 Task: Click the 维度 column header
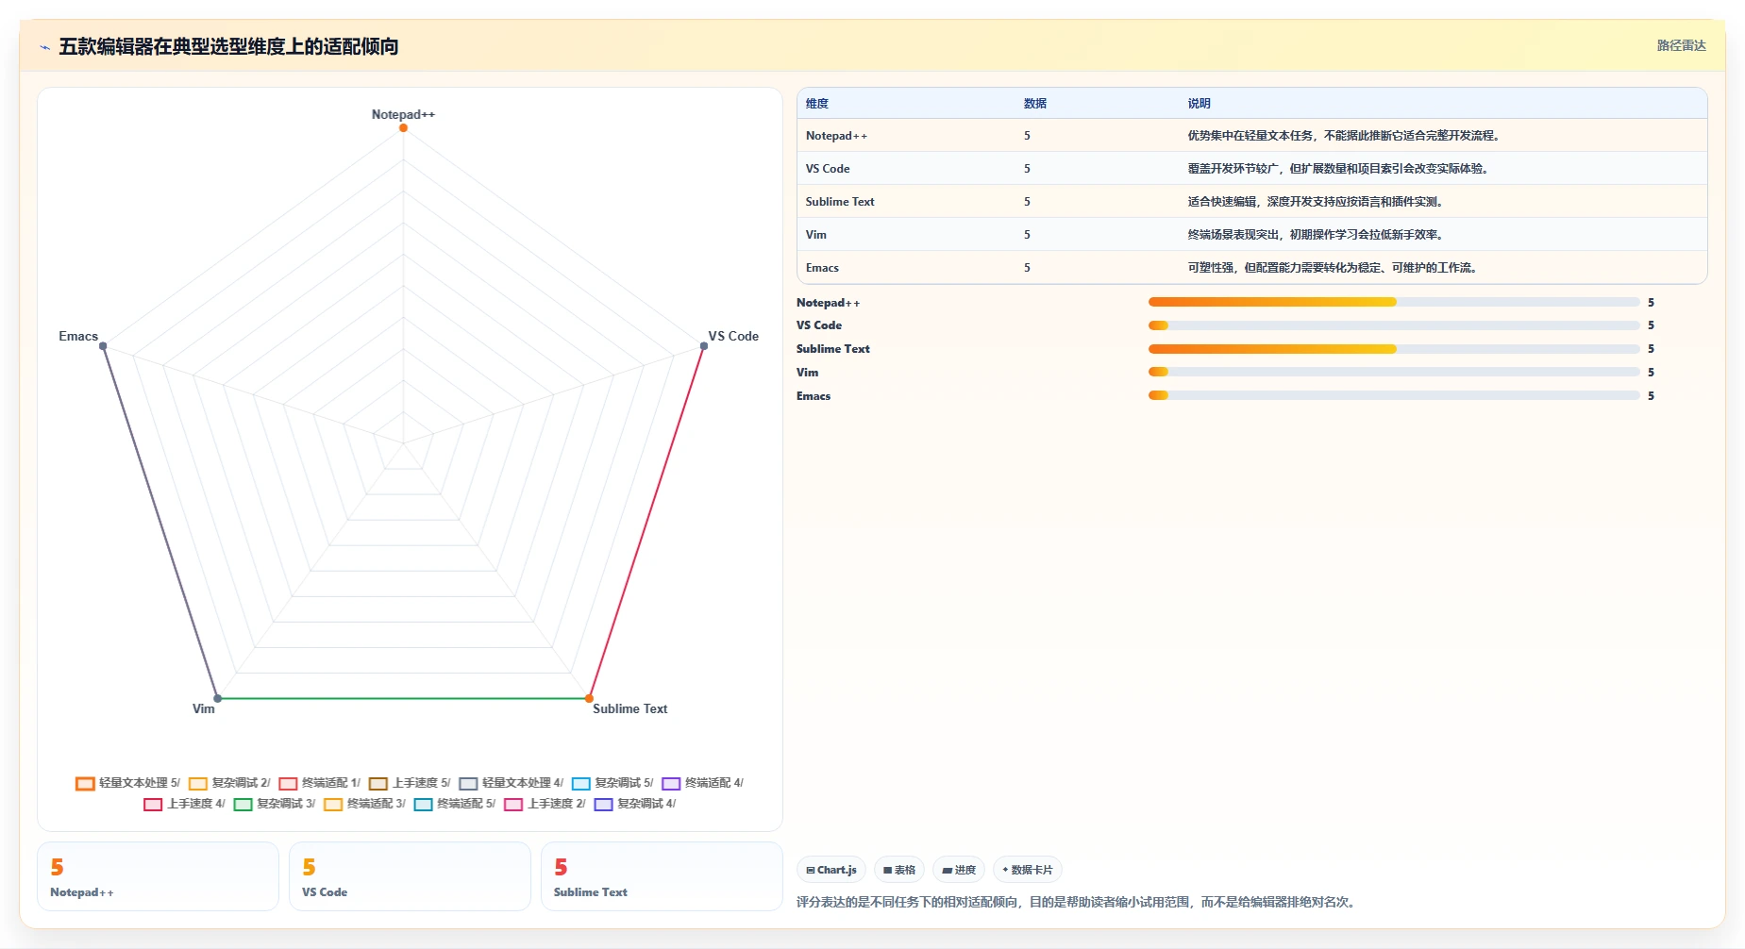(x=817, y=104)
